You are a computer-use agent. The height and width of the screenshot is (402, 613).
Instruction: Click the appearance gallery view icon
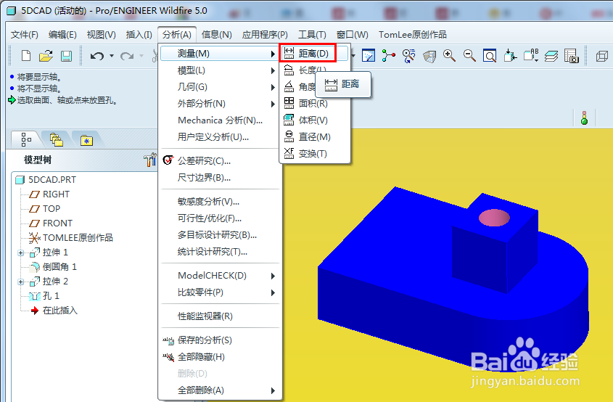click(x=429, y=56)
